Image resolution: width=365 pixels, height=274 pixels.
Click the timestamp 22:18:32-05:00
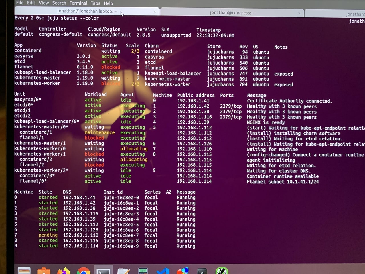point(215,35)
